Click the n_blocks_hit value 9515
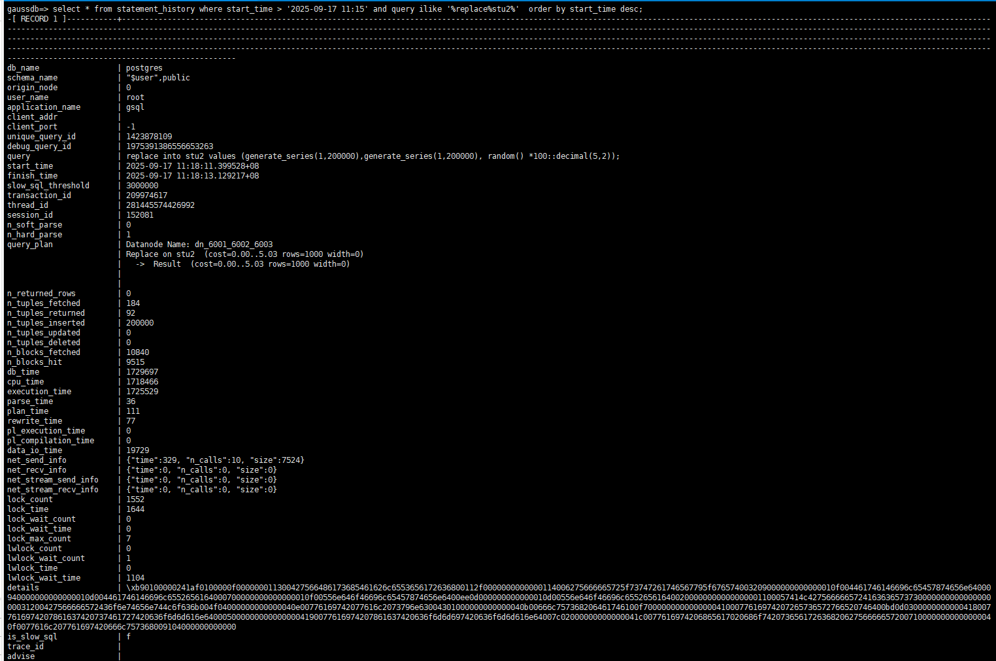Viewport: 996px width, 661px height. [135, 362]
